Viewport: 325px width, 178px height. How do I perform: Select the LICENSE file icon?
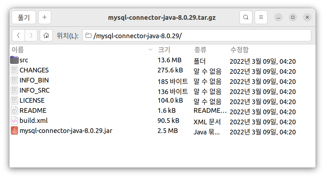coord(14,101)
